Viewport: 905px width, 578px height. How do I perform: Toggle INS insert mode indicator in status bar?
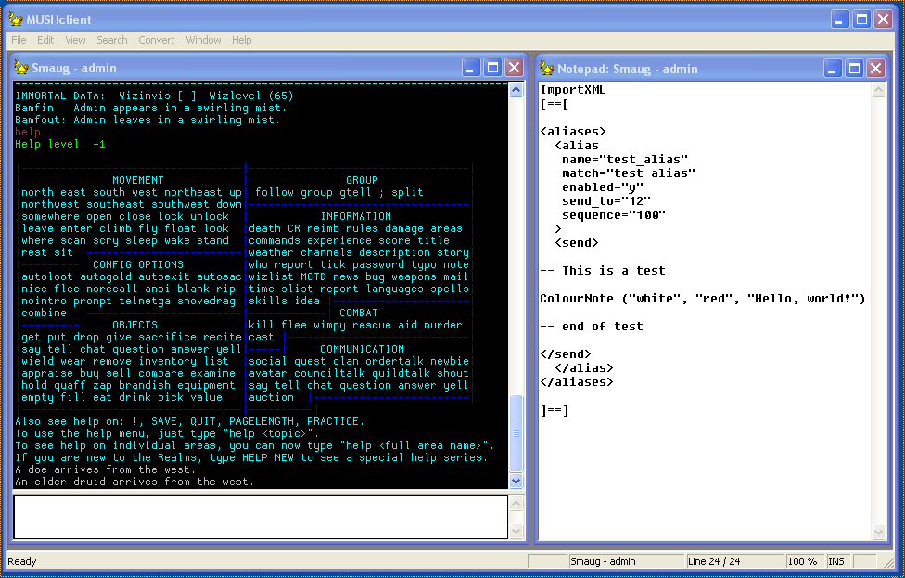835,561
